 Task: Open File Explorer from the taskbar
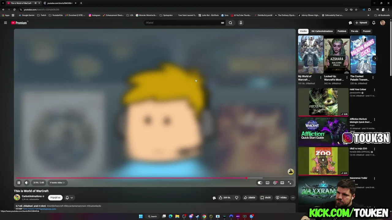177,216
